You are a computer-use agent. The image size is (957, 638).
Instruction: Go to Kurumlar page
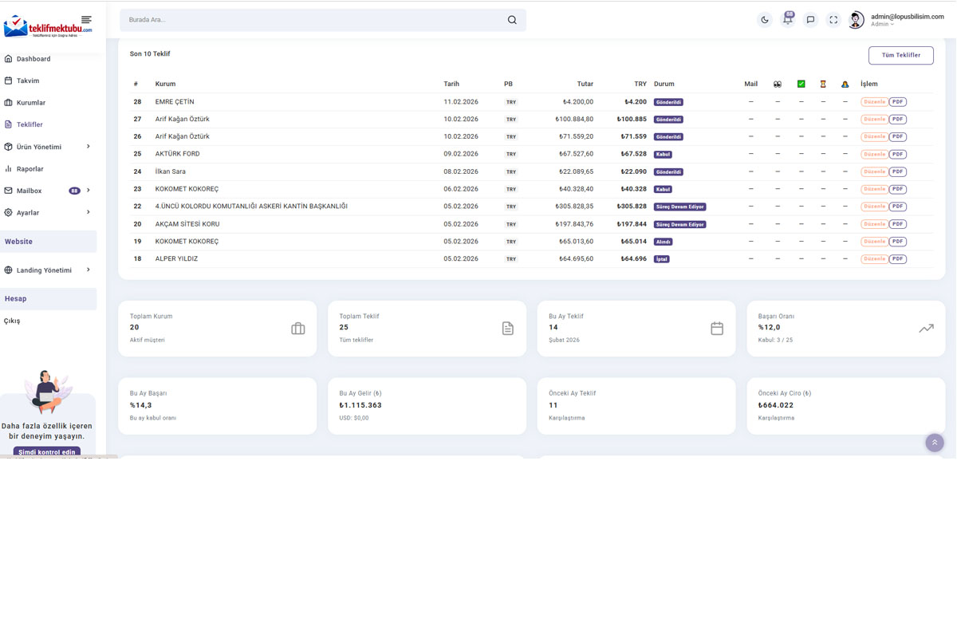[x=31, y=103]
